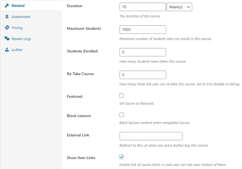The height and width of the screenshot is (169, 242).
Task: Click the Re-Take Course number field
Action: coord(142,75)
